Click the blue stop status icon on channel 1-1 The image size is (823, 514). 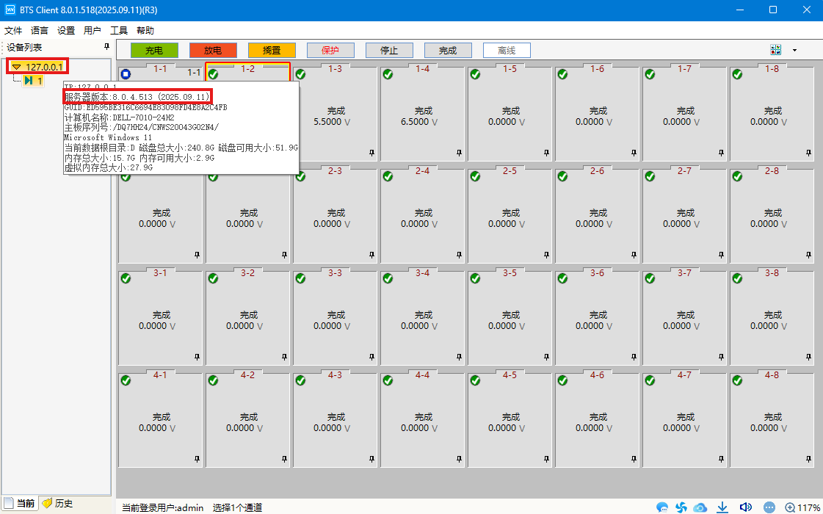pyautogui.click(x=126, y=74)
